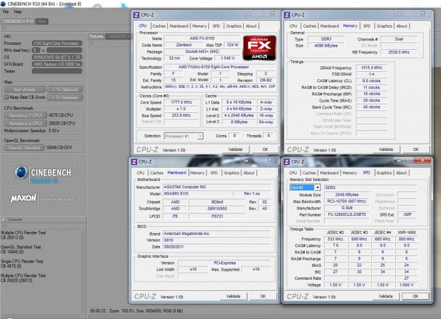Click Validate in the Mainboard window
Viewport: 441px width, 319px height.
coord(233,296)
